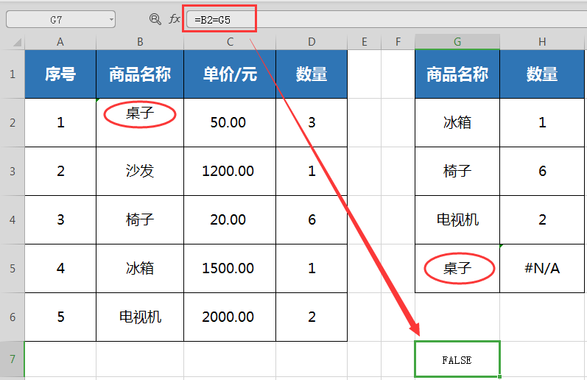The image size is (587, 380).
Task: Select cell with price 1500.00
Action: 230,269
